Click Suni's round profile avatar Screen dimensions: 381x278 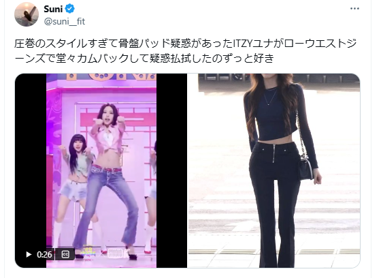(27, 14)
